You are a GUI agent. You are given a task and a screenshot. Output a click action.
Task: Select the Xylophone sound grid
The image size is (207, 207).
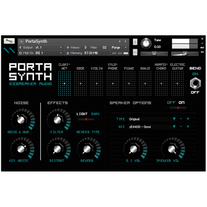(113, 84)
